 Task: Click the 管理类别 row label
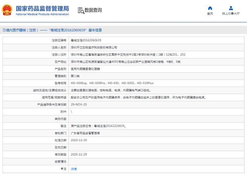click(x=60, y=76)
